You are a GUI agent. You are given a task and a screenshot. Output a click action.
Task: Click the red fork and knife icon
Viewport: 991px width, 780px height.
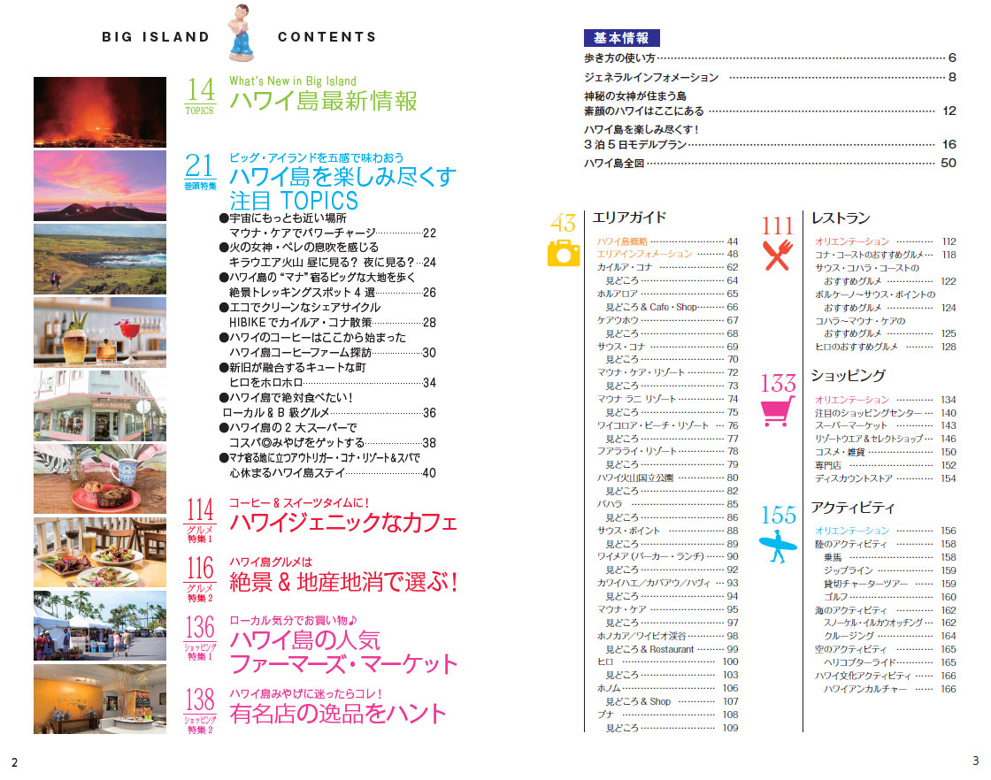pyautogui.click(x=778, y=256)
